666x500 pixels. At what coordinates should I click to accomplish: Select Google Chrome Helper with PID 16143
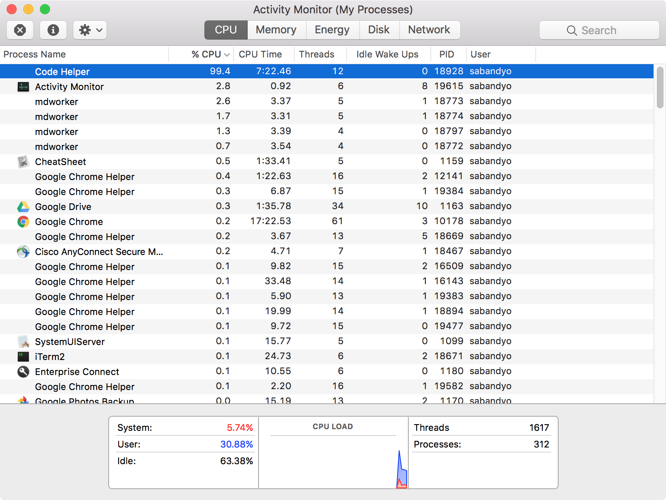click(327, 281)
